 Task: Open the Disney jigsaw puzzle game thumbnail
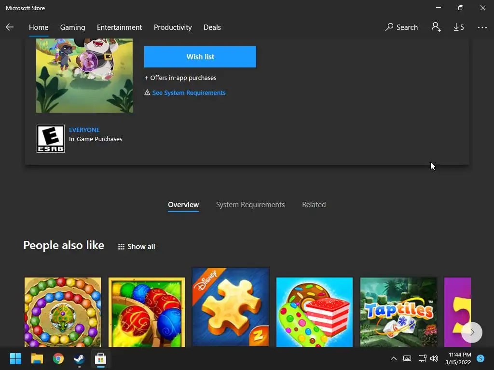pyautogui.click(x=231, y=307)
